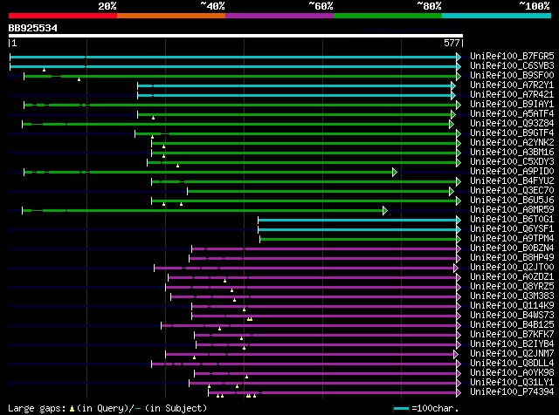
Task: Open the UniRef100_A7R421 hit label
Action: (x=512, y=95)
